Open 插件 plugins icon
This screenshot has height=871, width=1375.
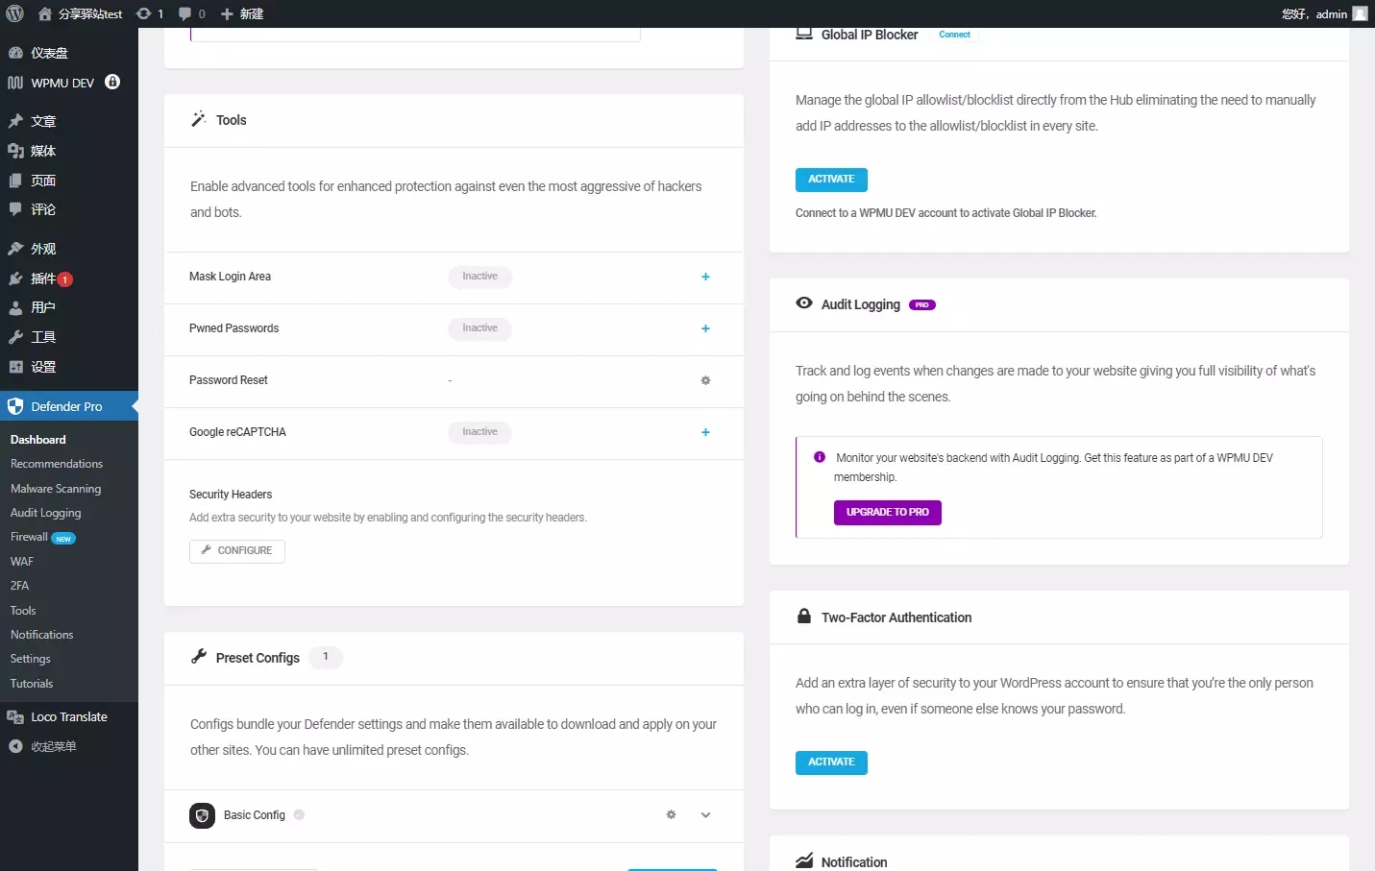pyautogui.click(x=15, y=278)
